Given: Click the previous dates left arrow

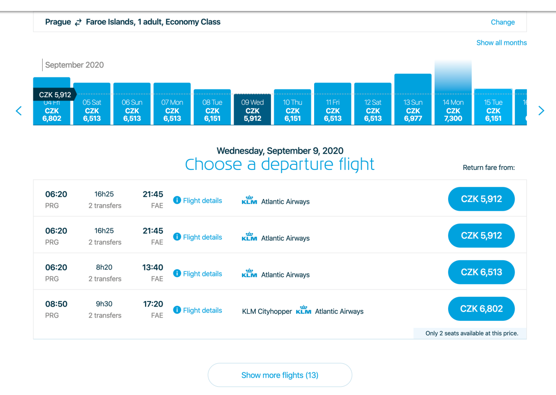Looking at the screenshot, I should tap(19, 111).
